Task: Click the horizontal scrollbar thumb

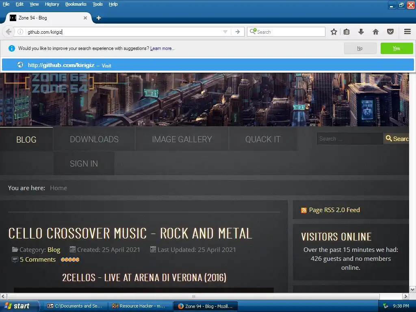Action: pyautogui.click(x=193, y=296)
